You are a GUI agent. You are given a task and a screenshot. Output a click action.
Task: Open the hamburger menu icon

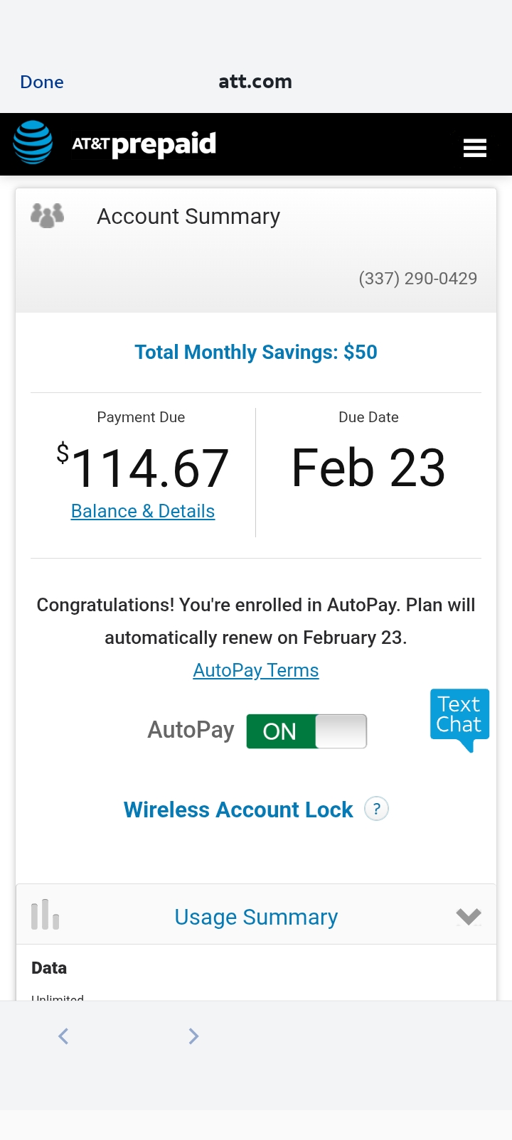[474, 147]
